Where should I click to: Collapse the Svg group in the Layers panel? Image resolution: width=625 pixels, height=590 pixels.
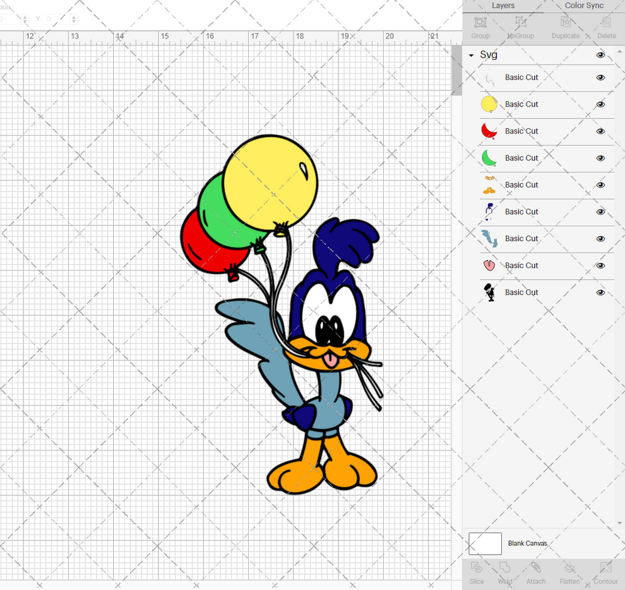tap(470, 56)
